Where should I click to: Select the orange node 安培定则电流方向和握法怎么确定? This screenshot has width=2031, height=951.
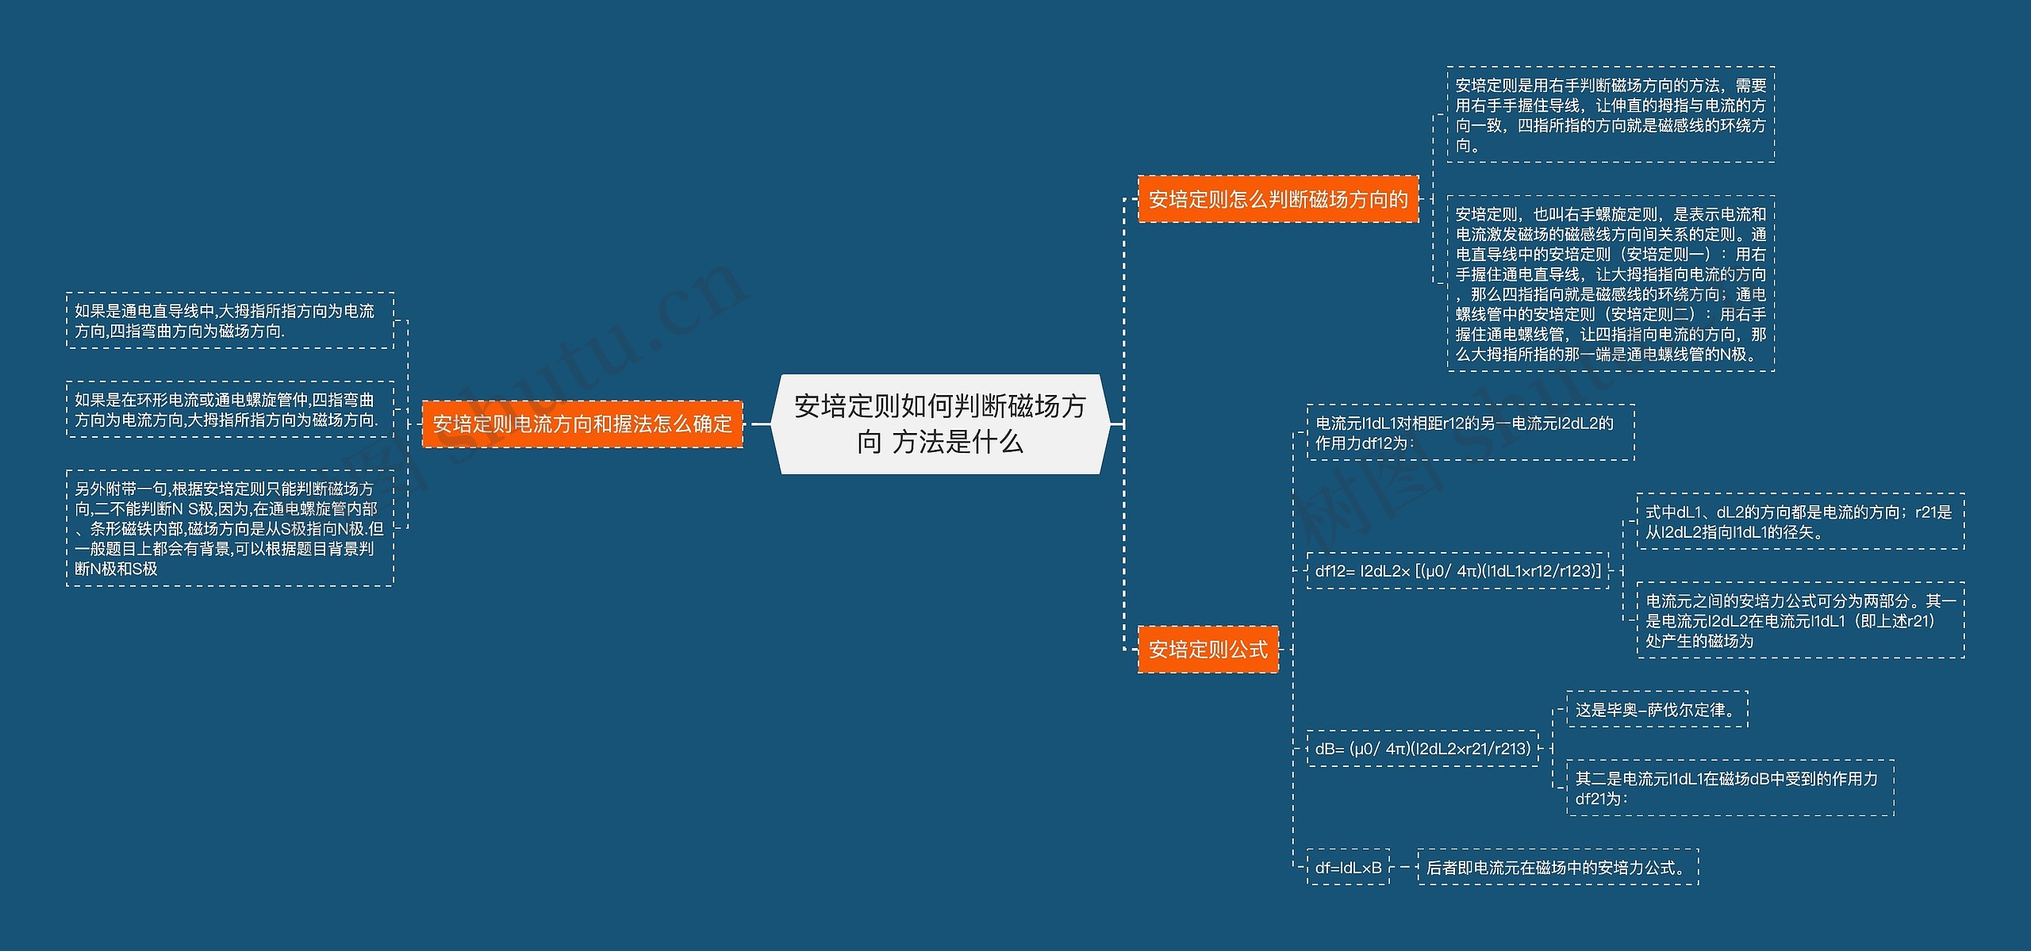click(x=582, y=424)
